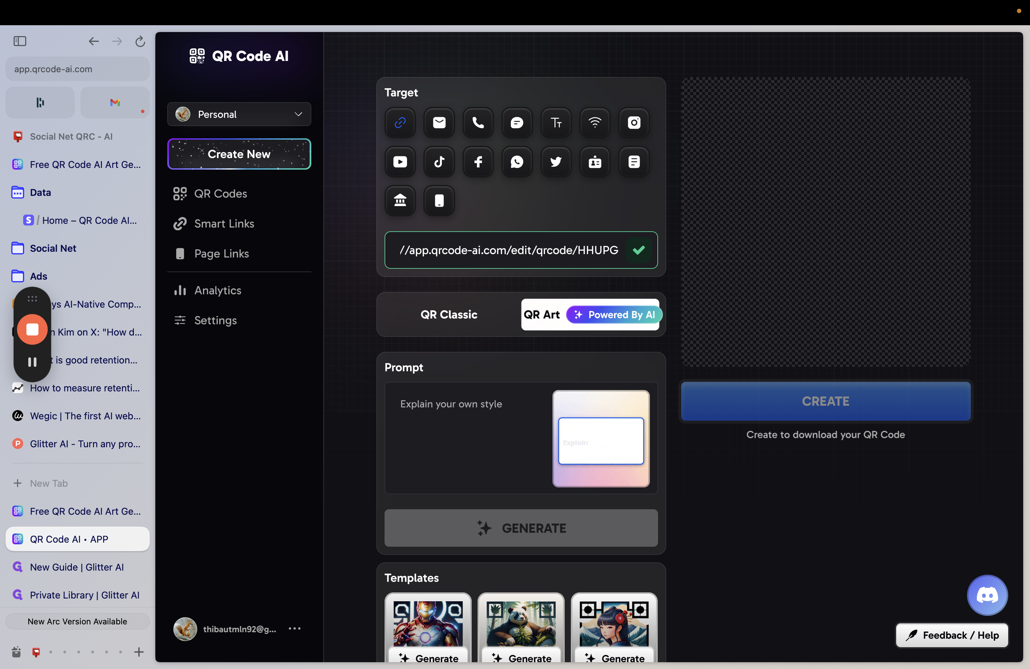Viewport: 1030px width, 669px height.
Task: Expand the Ads folder
Action: (x=78, y=276)
